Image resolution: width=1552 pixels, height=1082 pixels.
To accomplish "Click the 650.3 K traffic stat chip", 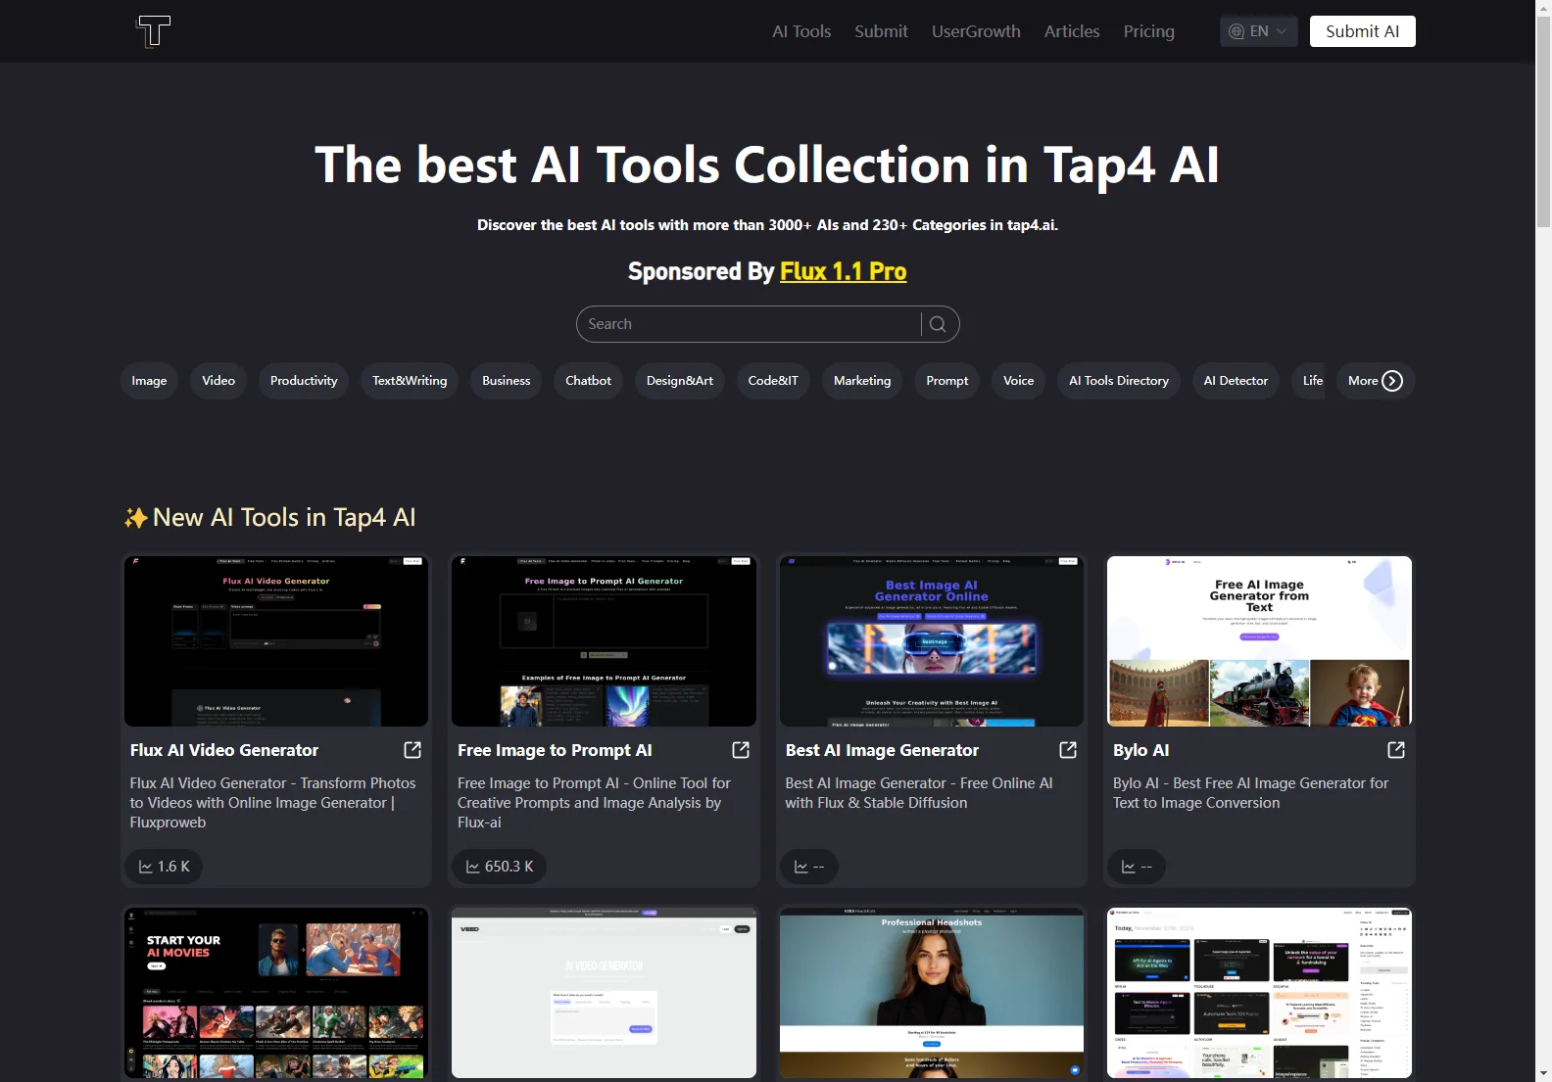I will pyautogui.click(x=499, y=867).
